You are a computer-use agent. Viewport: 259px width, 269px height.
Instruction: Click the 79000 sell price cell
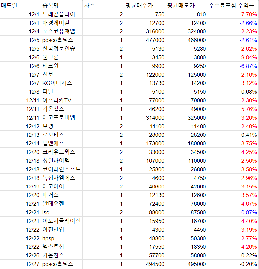click(x=186, y=100)
